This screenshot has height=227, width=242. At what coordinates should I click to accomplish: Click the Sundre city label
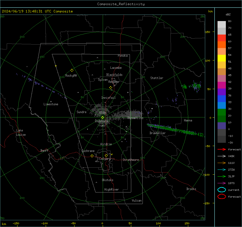(81, 112)
